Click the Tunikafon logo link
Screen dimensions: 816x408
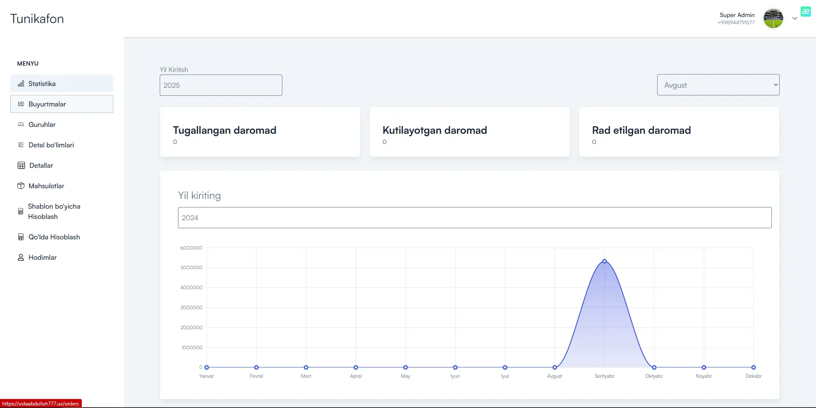tap(37, 19)
